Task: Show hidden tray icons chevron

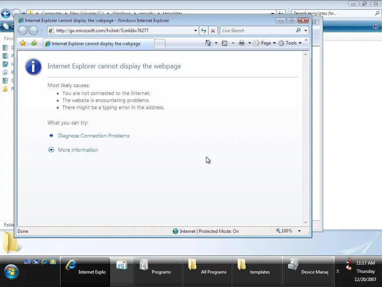Action: (x=338, y=271)
